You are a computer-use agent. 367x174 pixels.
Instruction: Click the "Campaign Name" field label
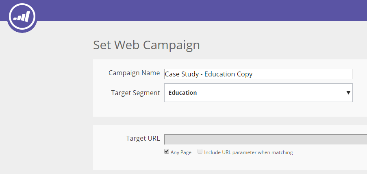click(134, 73)
